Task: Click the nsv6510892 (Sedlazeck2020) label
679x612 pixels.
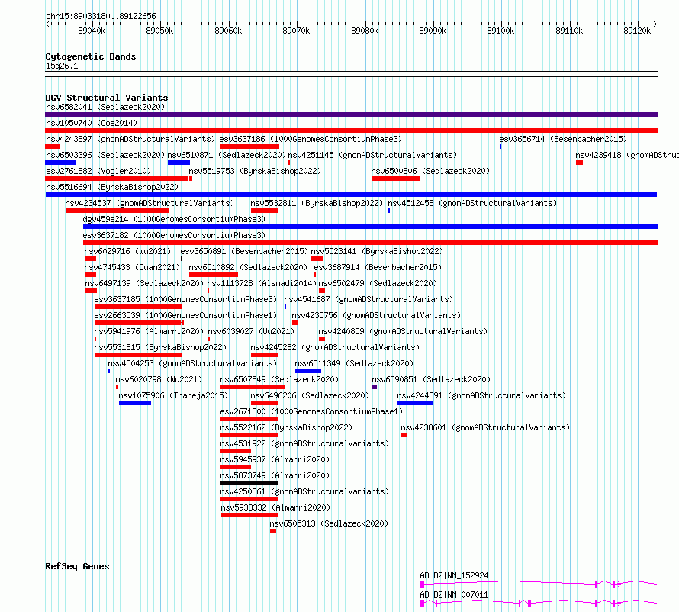Action: (x=248, y=267)
